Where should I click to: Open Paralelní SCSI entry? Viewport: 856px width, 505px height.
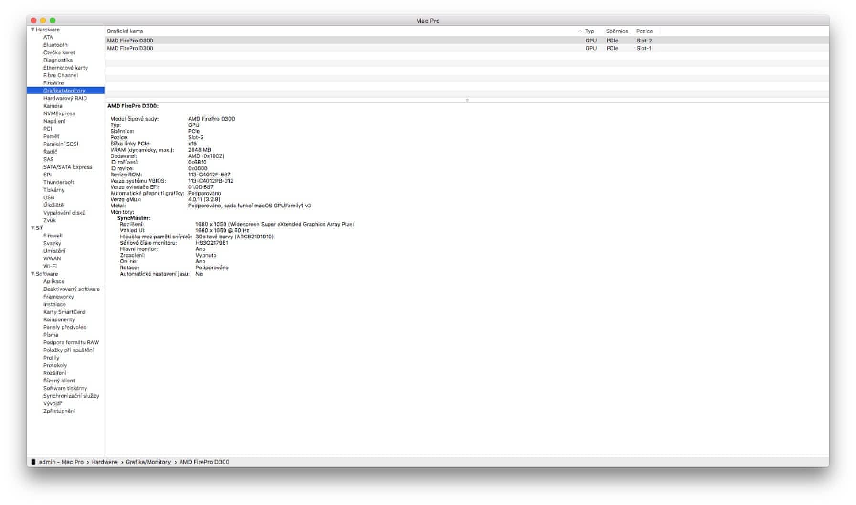click(61, 144)
